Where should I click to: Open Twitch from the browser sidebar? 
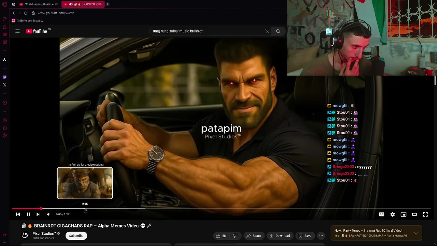coord(5,77)
